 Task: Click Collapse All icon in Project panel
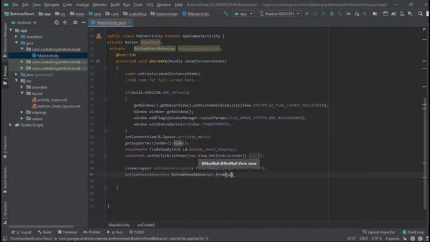point(65,22)
